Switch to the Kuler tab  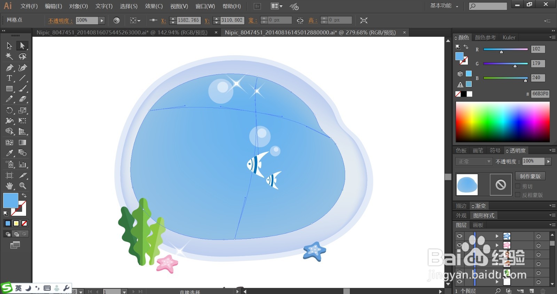tap(509, 37)
